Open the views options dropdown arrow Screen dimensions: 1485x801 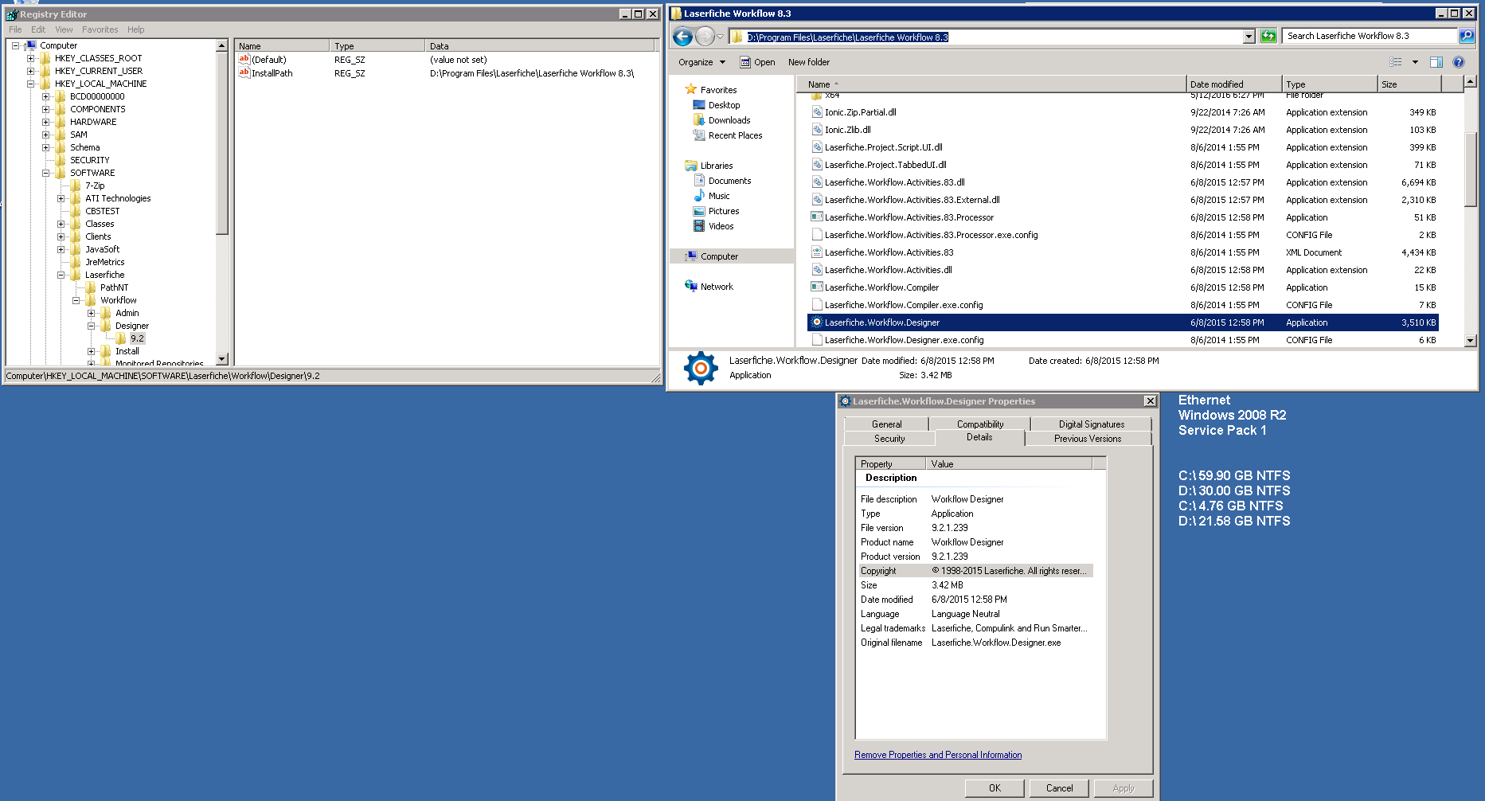pos(1415,62)
